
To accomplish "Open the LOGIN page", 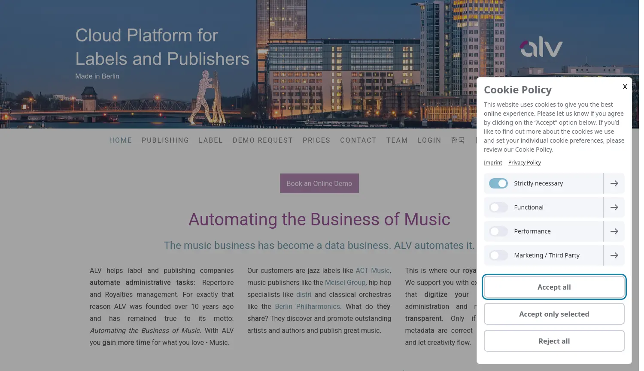I will pyautogui.click(x=429, y=140).
